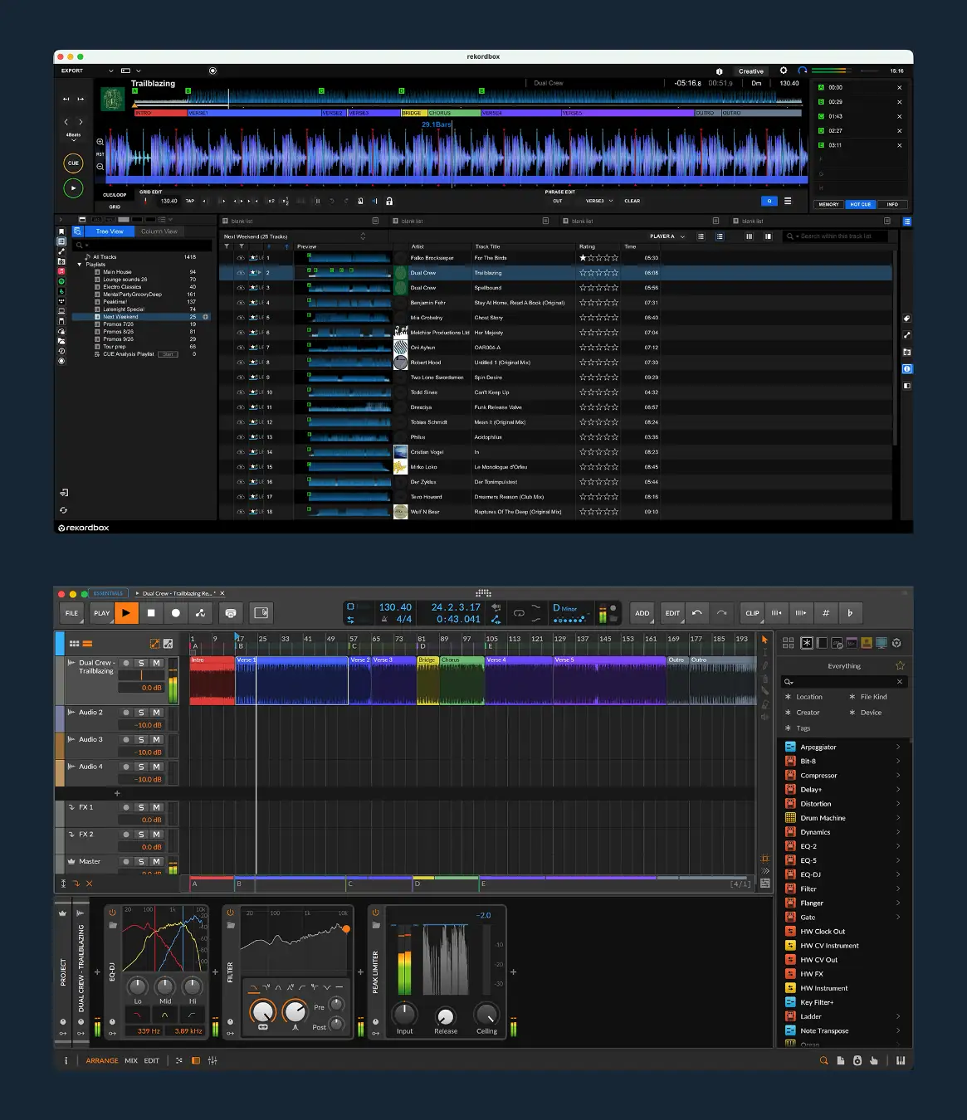Click the EQ-DJ Mid knob

165,986
